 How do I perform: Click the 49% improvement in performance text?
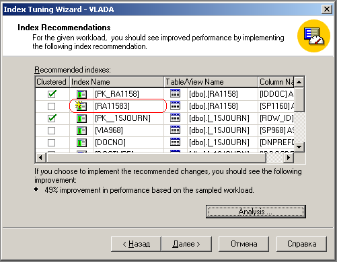pos(149,190)
